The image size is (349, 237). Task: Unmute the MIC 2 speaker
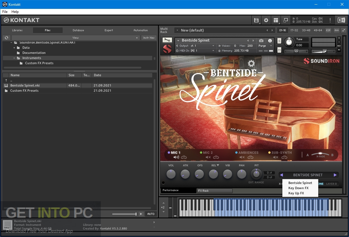click(x=208, y=157)
